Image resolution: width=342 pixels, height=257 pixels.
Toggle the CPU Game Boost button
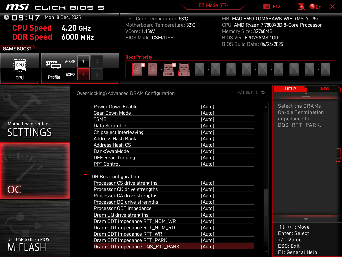point(20,68)
